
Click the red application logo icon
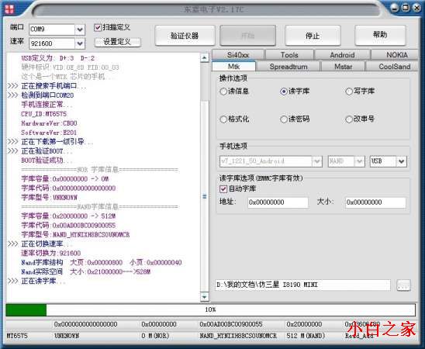click(9, 9)
